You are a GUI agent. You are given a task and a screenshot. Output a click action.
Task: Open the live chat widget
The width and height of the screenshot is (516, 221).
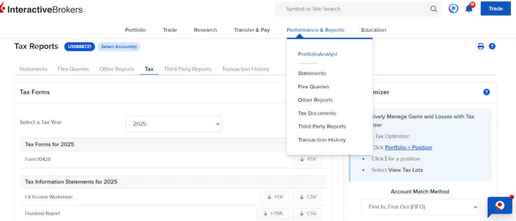500,207
